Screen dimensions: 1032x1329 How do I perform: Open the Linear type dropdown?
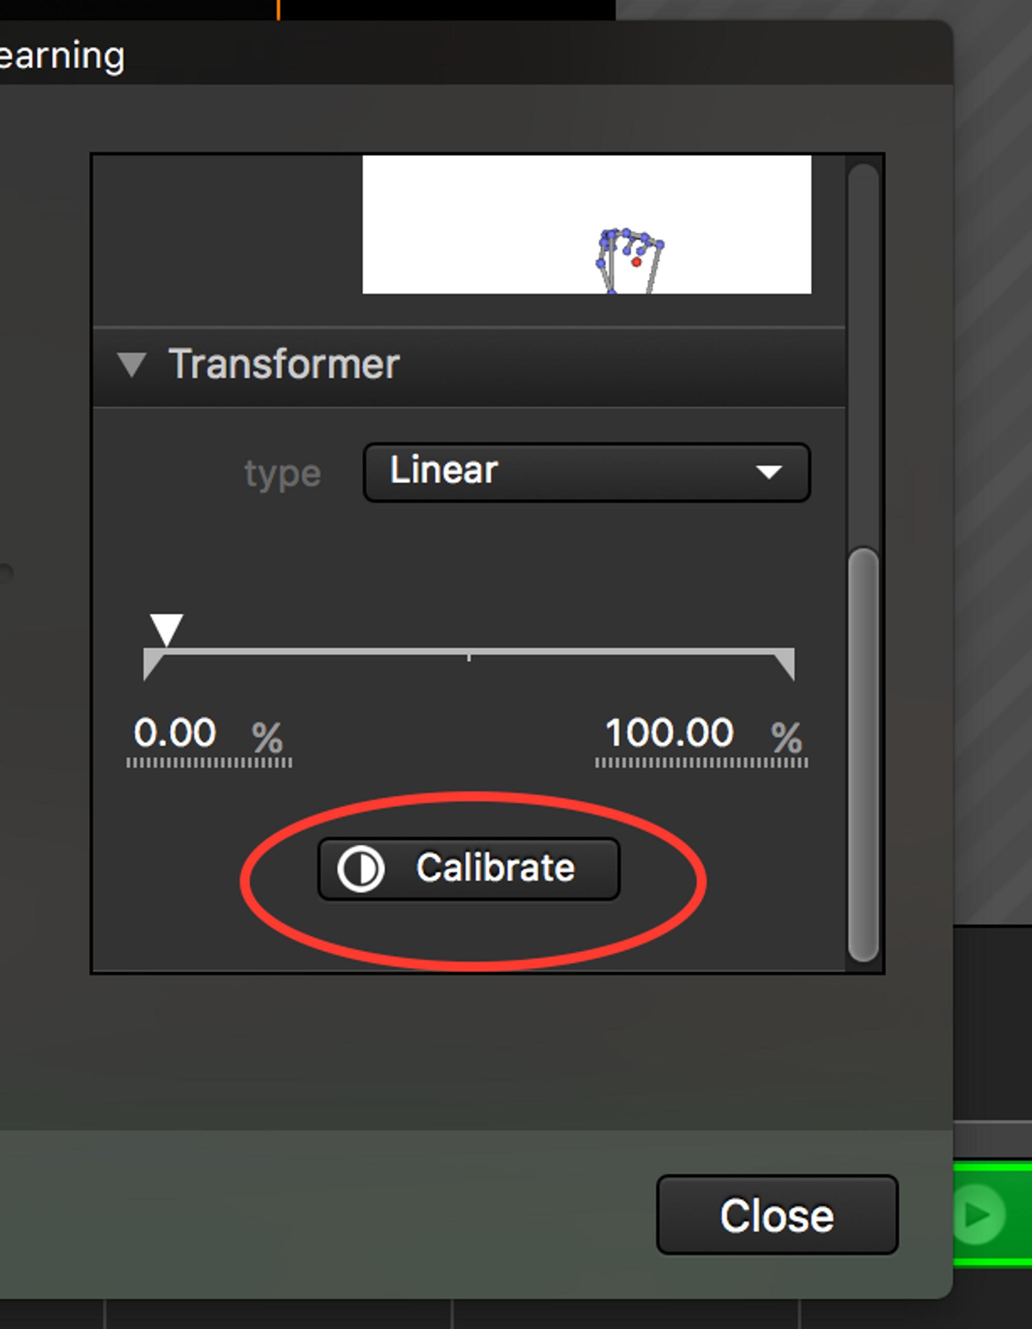[587, 472]
